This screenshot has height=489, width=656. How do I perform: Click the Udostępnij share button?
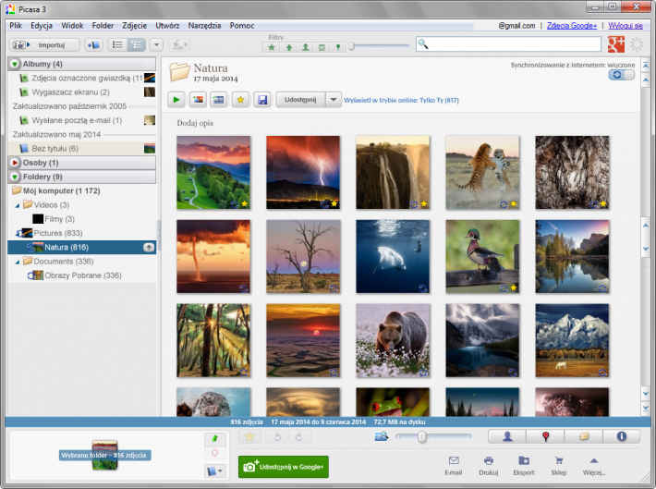tap(300, 100)
